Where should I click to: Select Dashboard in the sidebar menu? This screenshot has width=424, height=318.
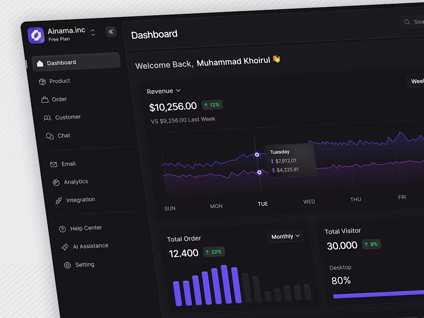pos(62,62)
